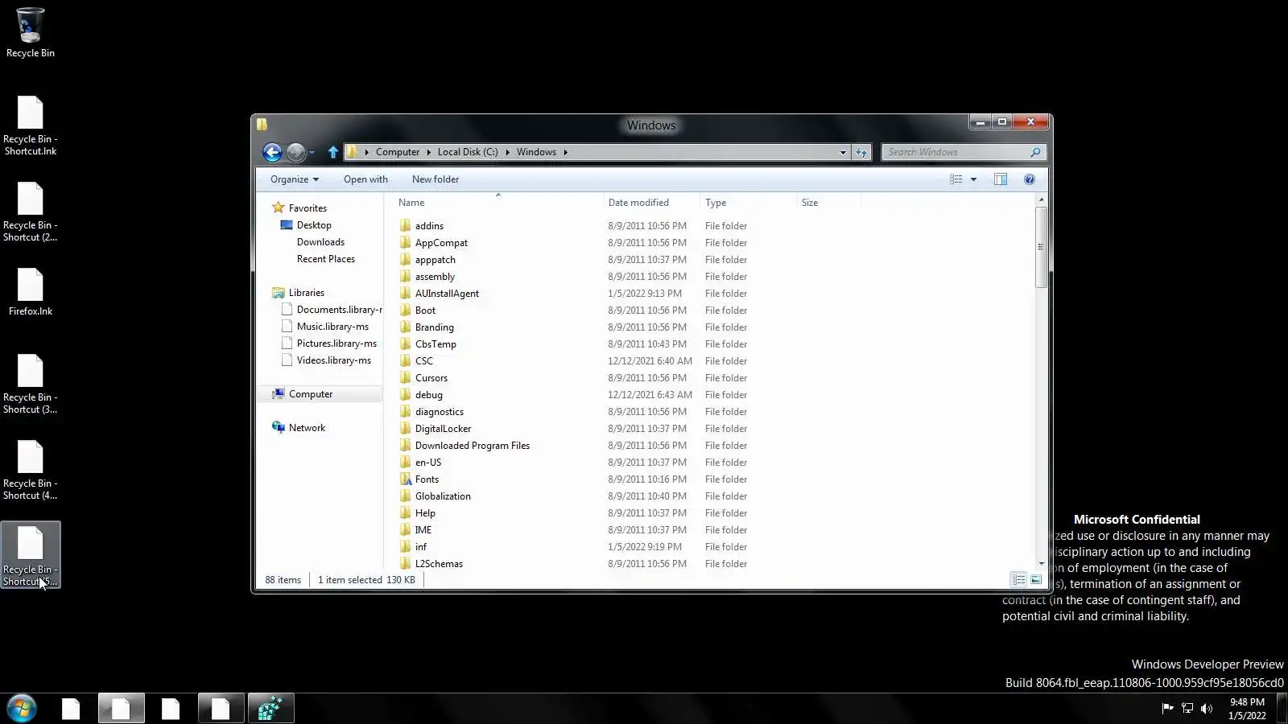This screenshot has width=1288, height=724.
Task: Select Pictures.library-ms in sidebar
Action: (x=336, y=343)
